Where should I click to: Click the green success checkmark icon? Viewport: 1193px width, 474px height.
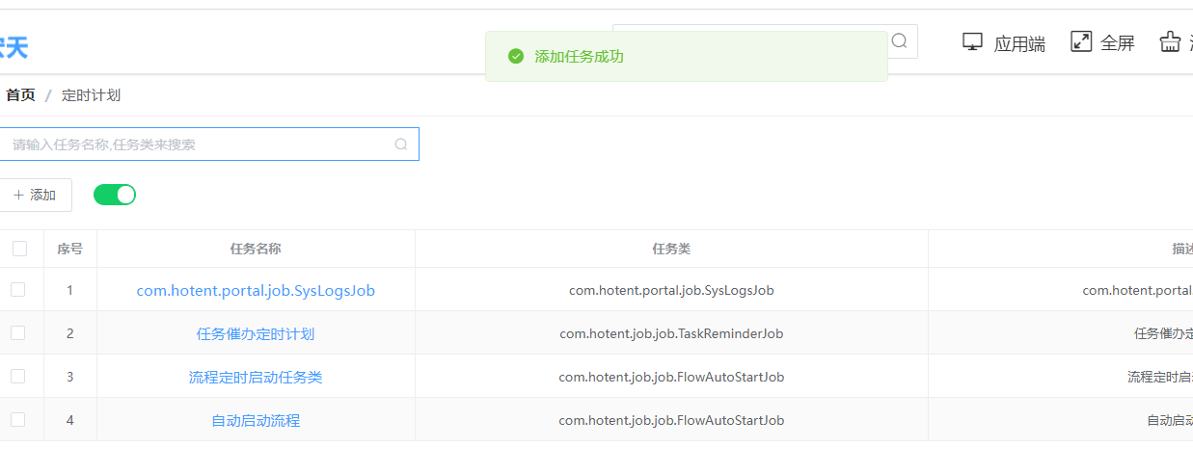(515, 57)
